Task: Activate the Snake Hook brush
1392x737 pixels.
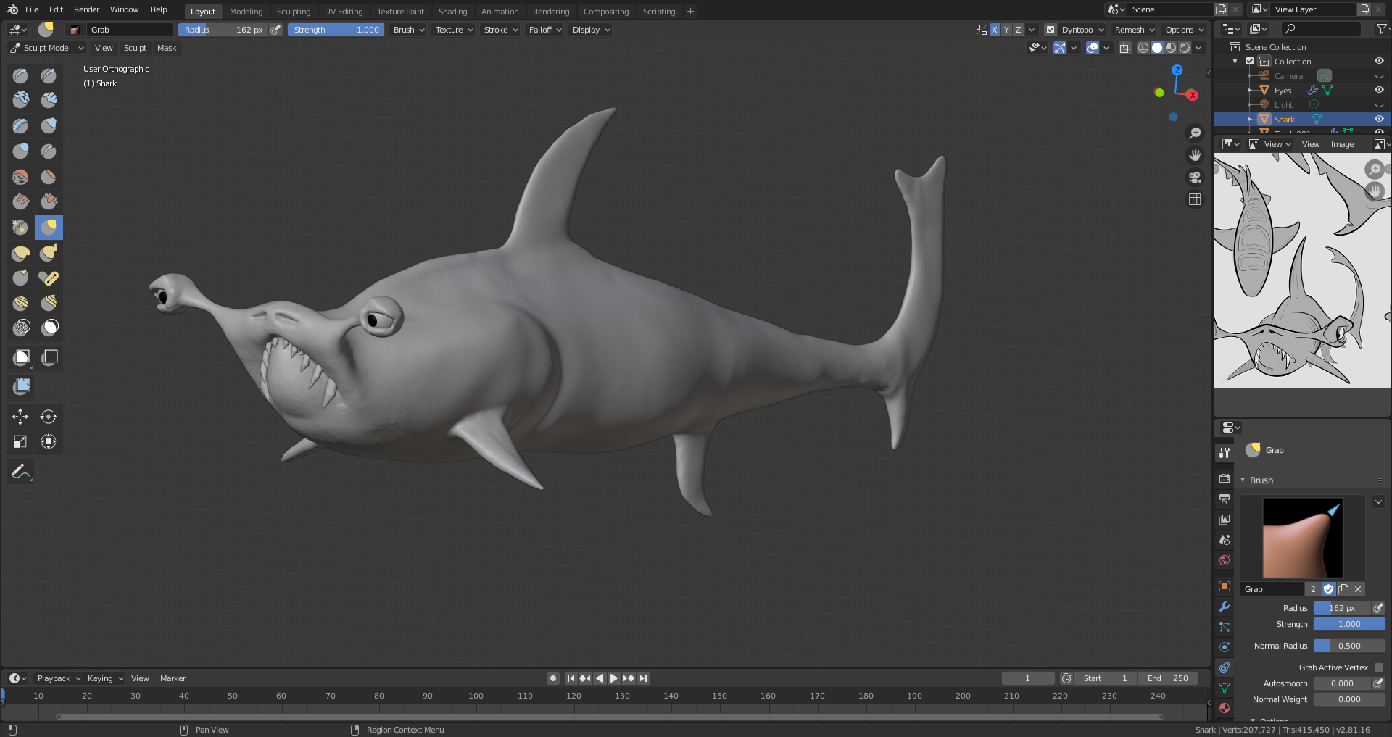Action: 49,252
